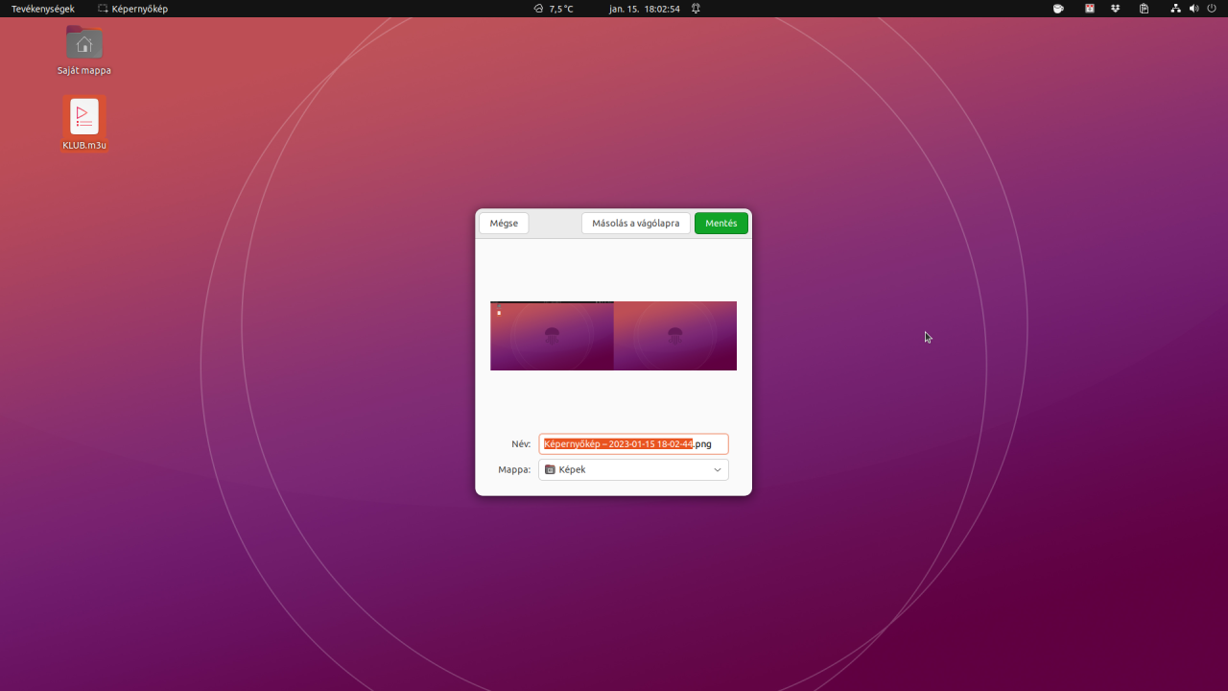Click the Képek folder icon in Mappa field
The height and width of the screenshot is (691, 1228).
click(x=550, y=470)
